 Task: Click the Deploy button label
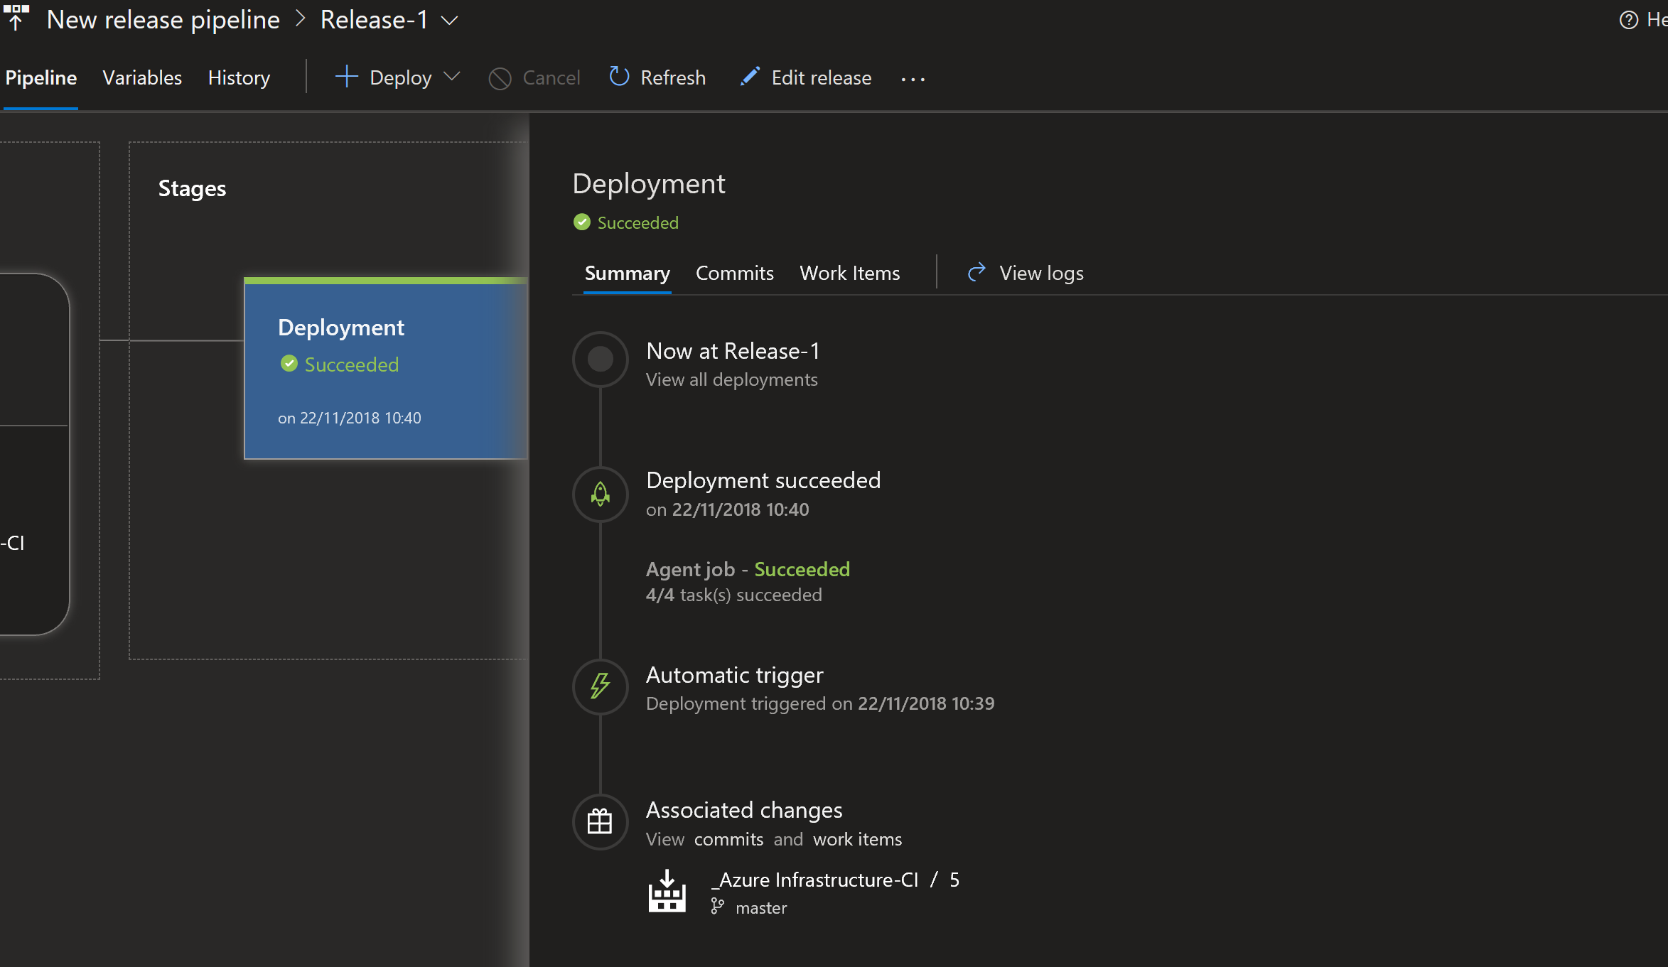point(400,77)
